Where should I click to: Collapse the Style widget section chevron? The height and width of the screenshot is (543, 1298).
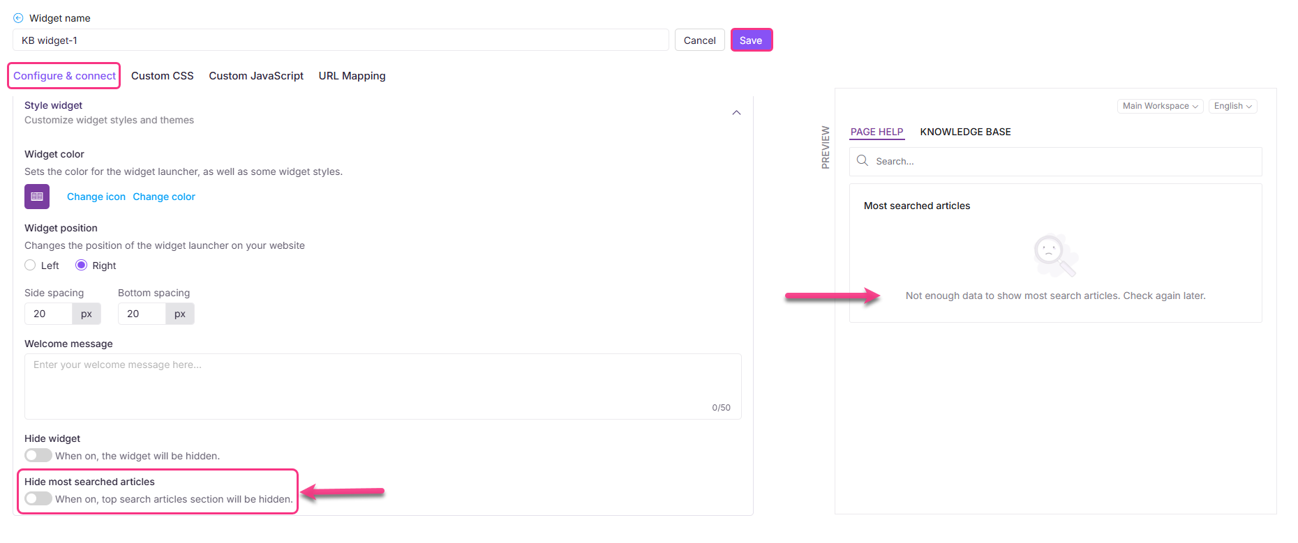(x=736, y=113)
